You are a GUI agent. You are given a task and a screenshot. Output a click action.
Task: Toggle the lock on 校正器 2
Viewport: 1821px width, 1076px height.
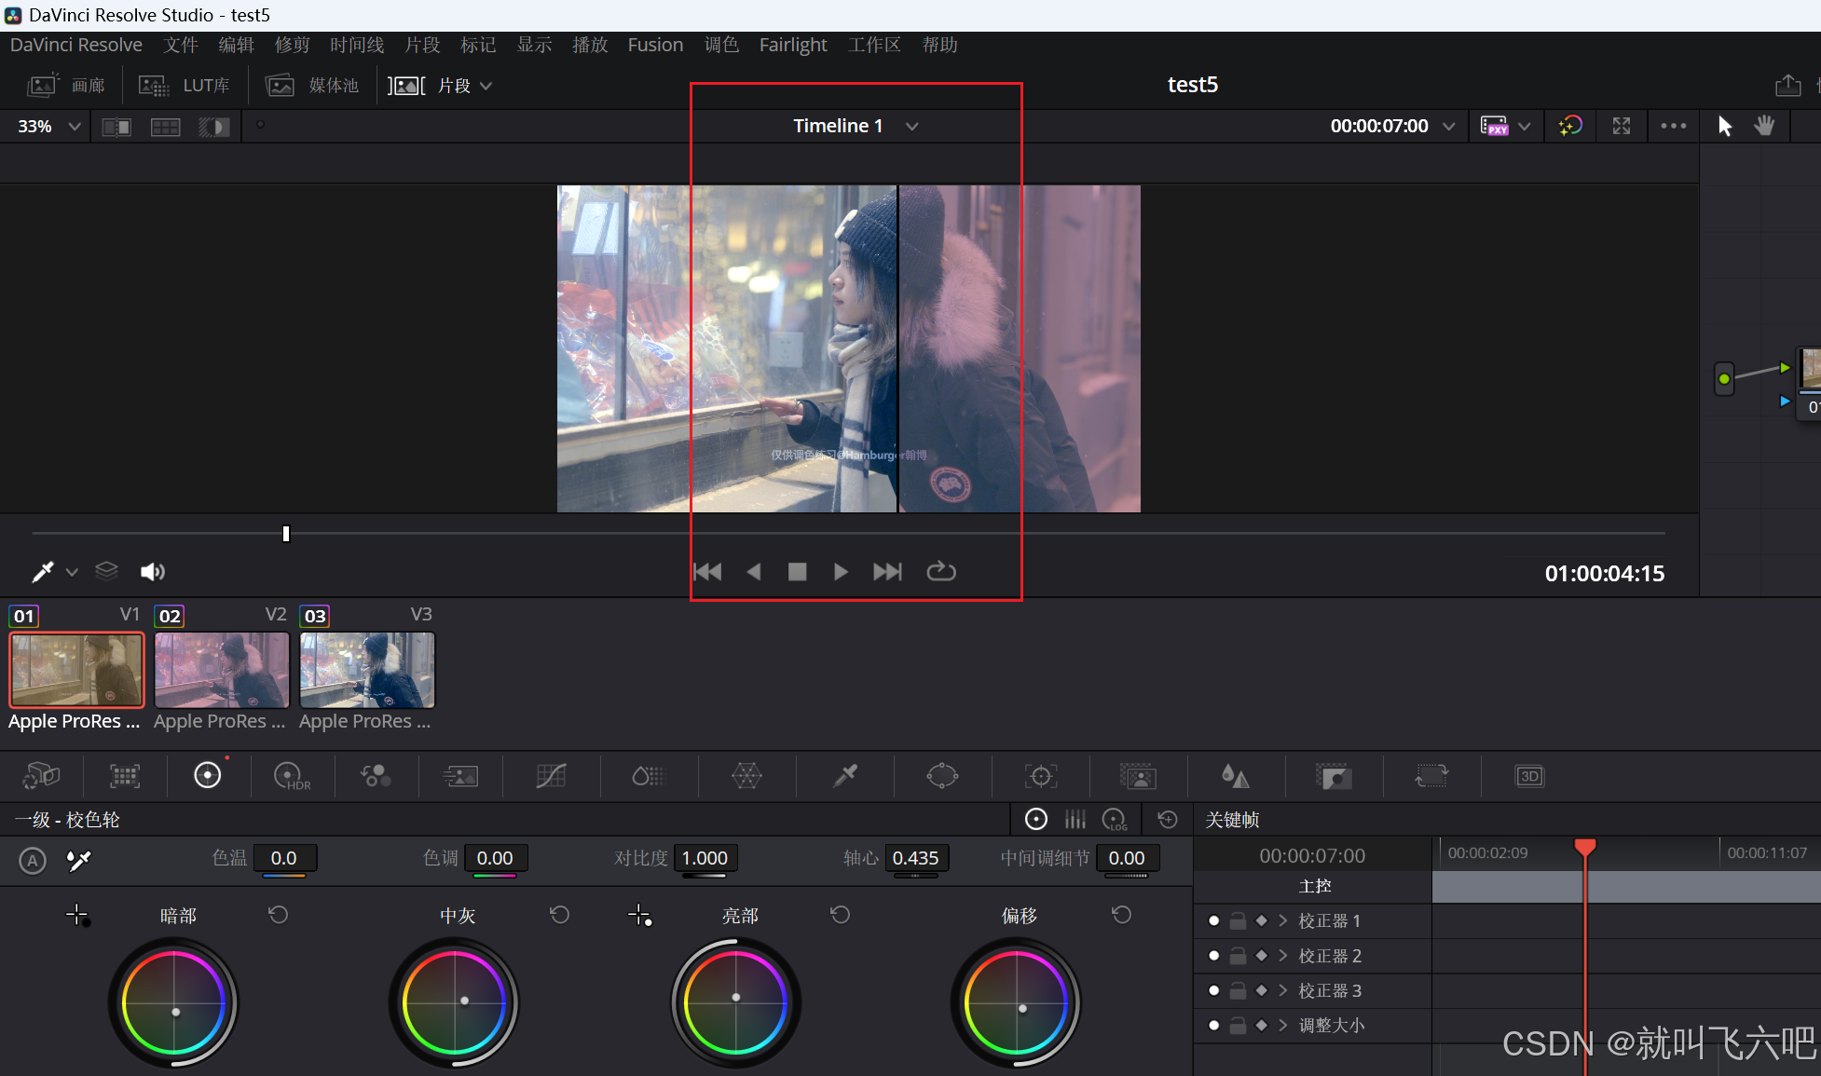coord(1238,956)
